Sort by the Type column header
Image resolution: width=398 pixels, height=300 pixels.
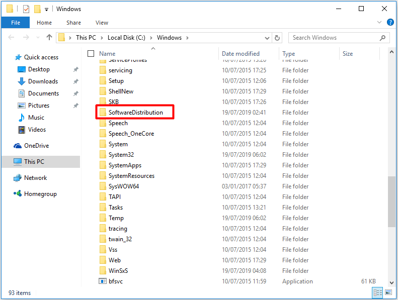pos(288,53)
